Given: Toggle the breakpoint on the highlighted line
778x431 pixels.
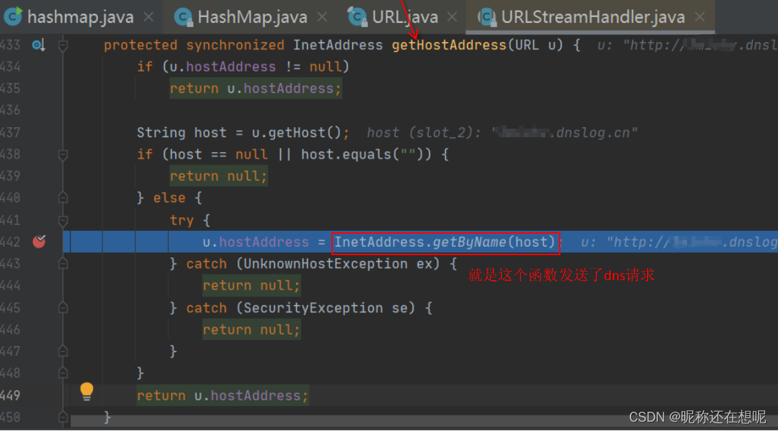Looking at the screenshot, I should pos(39,242).
